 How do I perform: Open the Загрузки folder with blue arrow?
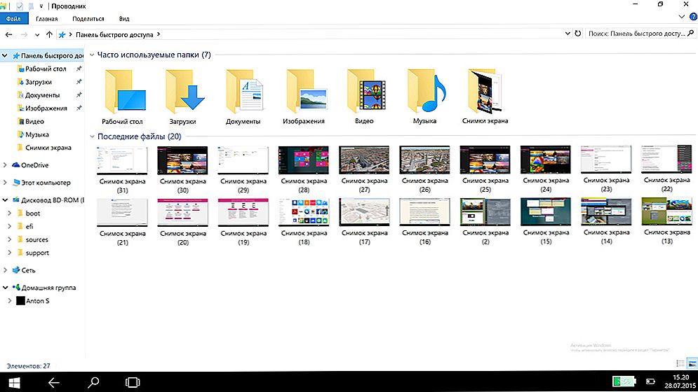coord(184,92)
